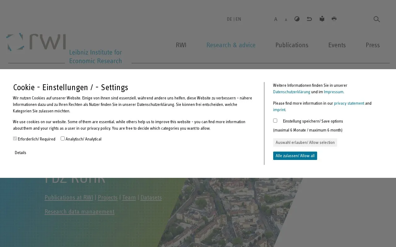This screenshot has width=396, height=247.
Task: Click Alle zulassen/Allow all button
Action: [295, 156]
